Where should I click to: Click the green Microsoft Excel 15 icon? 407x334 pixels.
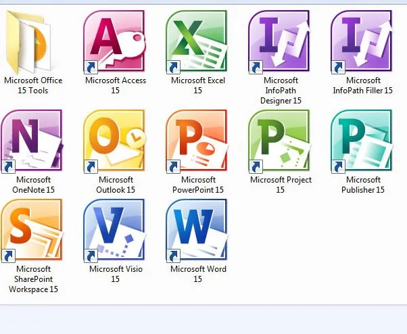(197, 42)
